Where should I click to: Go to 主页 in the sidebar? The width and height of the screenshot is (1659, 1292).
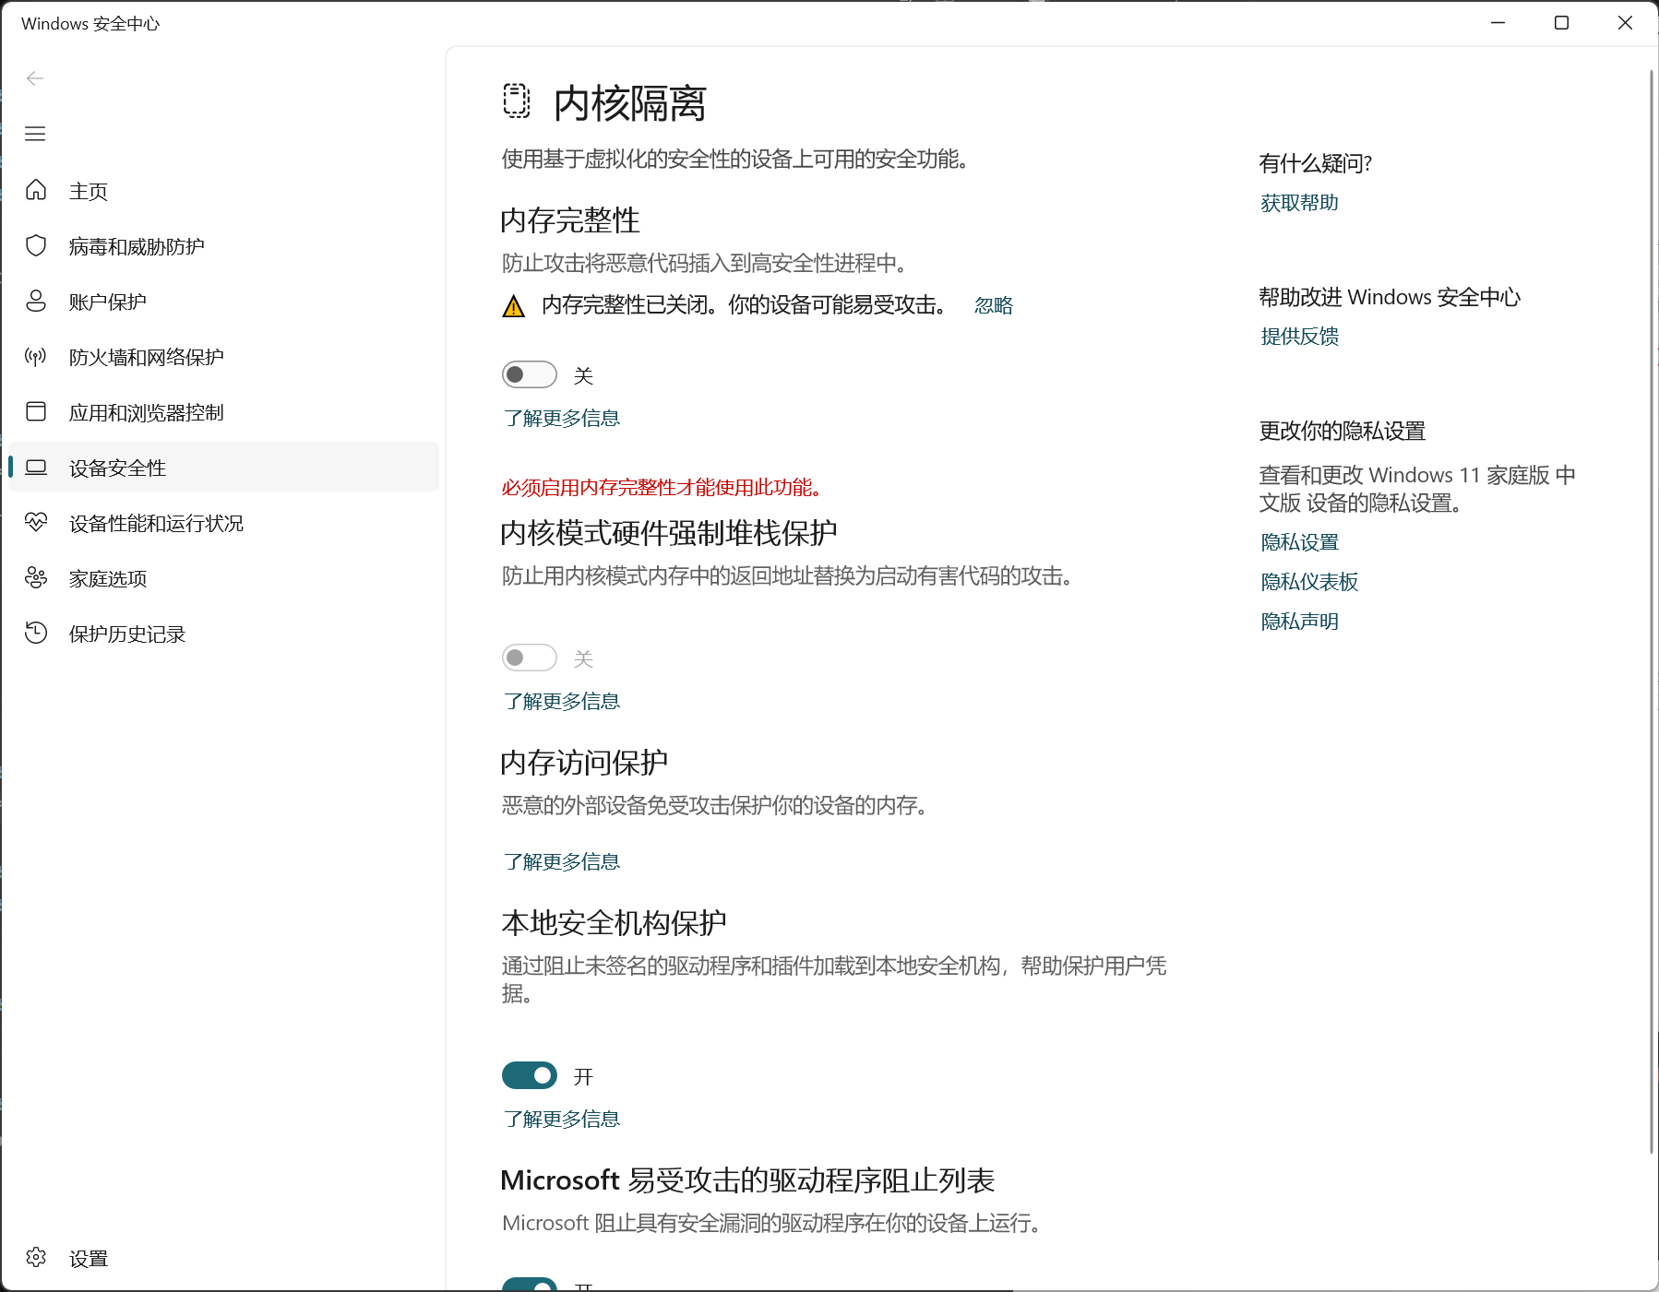tap(223, 191)
